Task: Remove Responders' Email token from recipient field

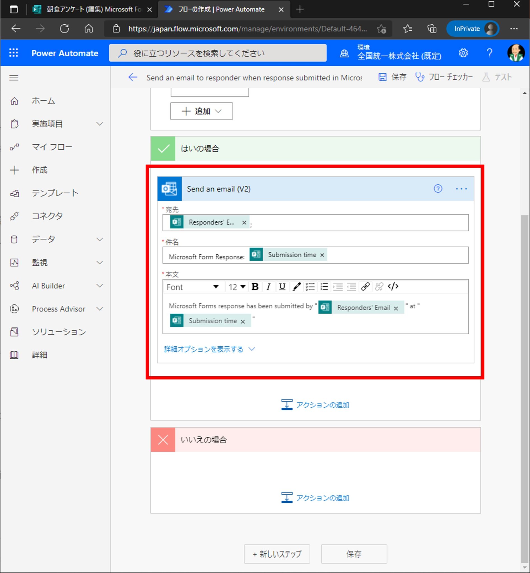Action: coord(244,222)
